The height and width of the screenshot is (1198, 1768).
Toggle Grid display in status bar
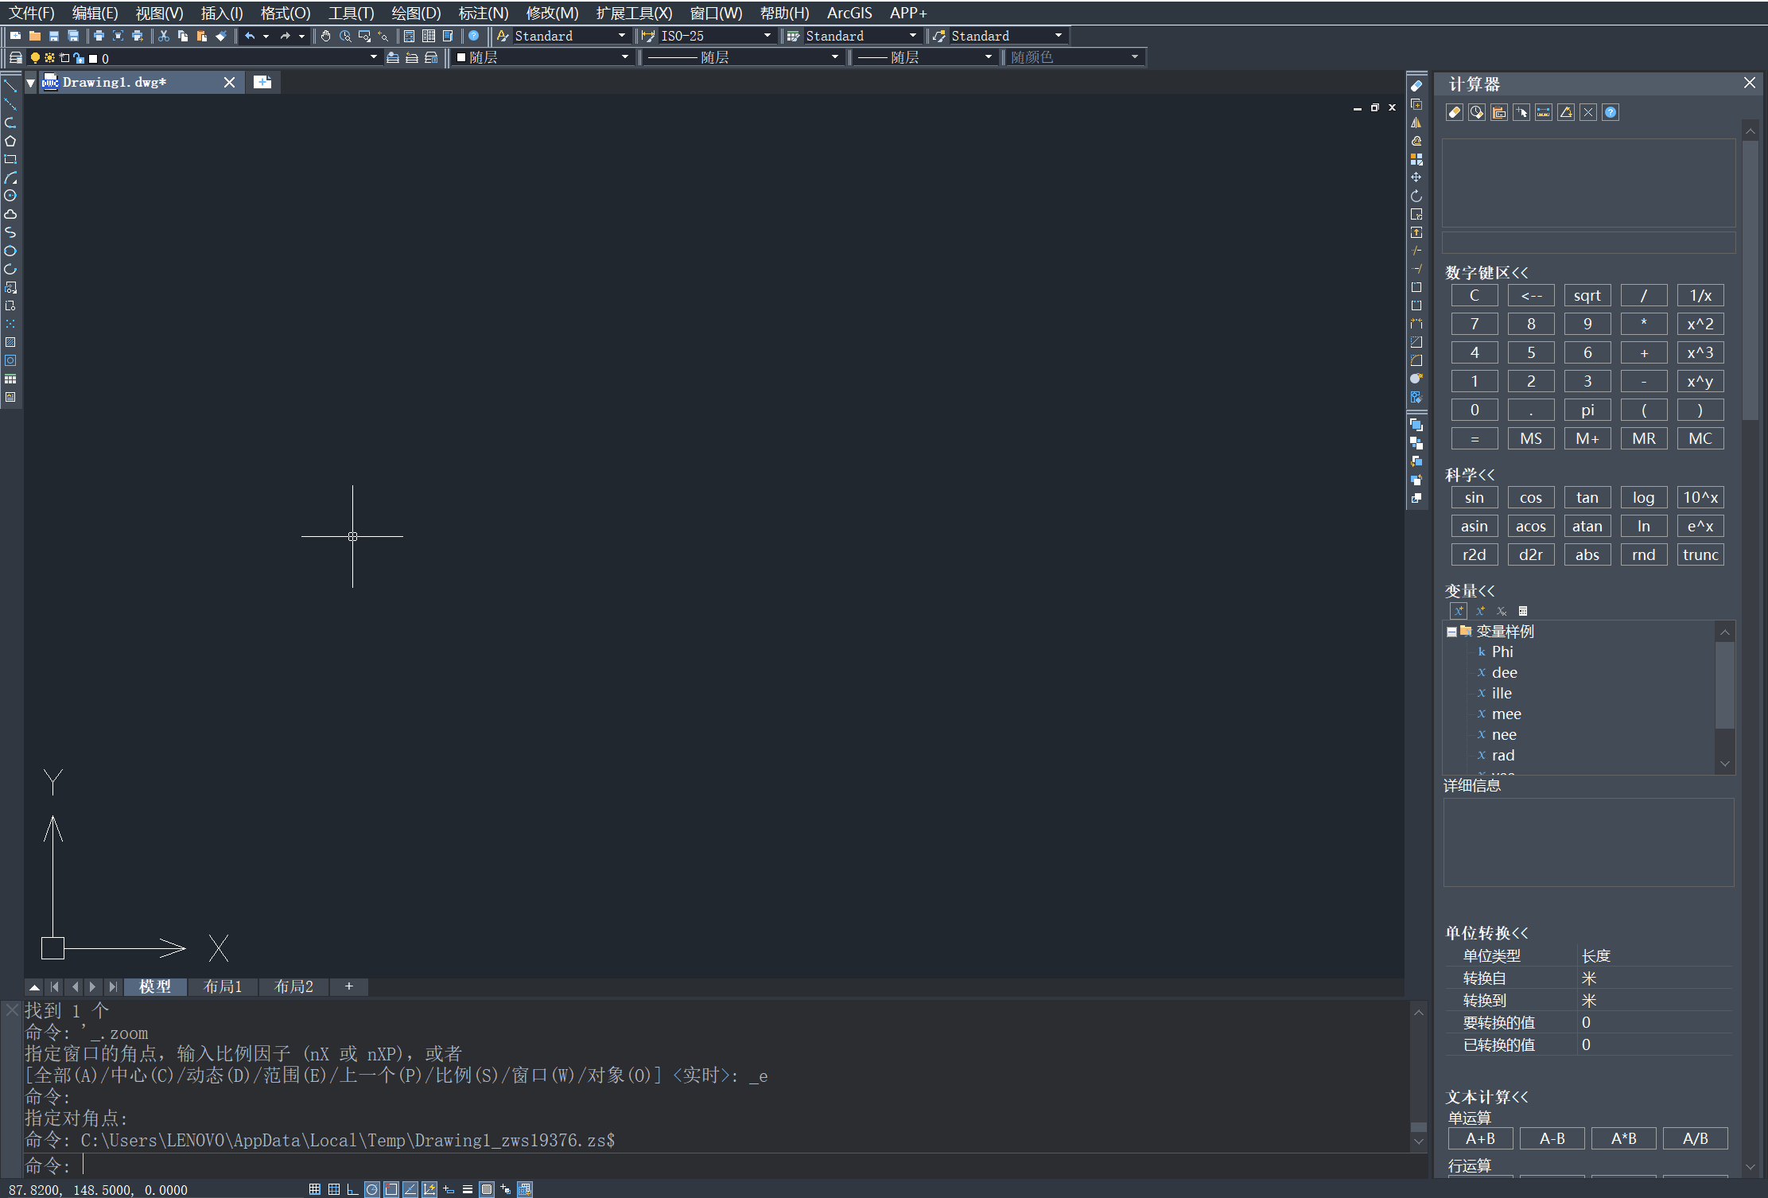[334, 1189]
